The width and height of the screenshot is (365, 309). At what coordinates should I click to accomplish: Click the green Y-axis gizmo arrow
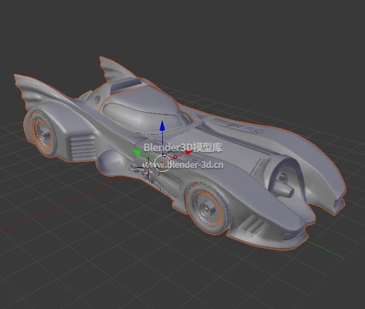[136, 152]
